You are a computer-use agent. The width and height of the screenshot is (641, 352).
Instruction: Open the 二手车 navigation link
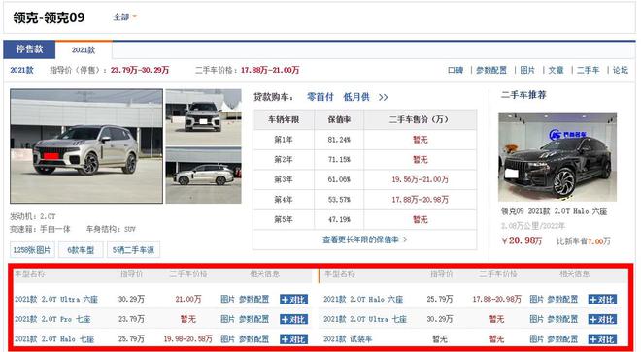[588, 70]
